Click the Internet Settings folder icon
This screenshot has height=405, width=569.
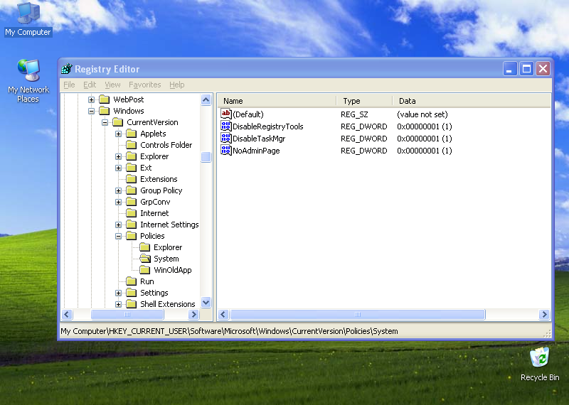tap(132, 225)
